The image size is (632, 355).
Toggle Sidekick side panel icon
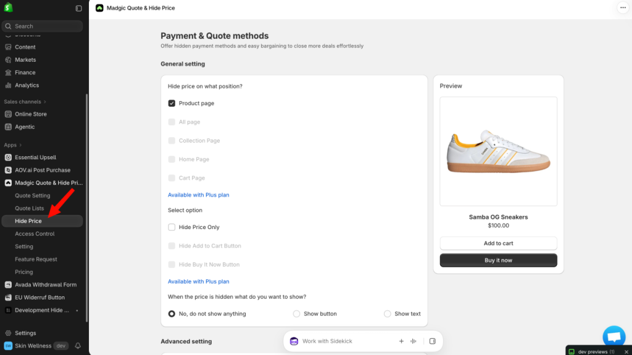[x=433, y=341]
